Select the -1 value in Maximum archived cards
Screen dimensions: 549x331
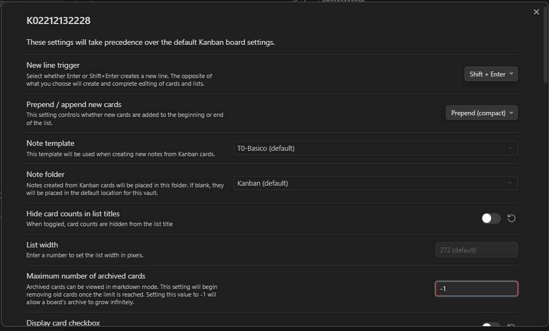(476, 288)
